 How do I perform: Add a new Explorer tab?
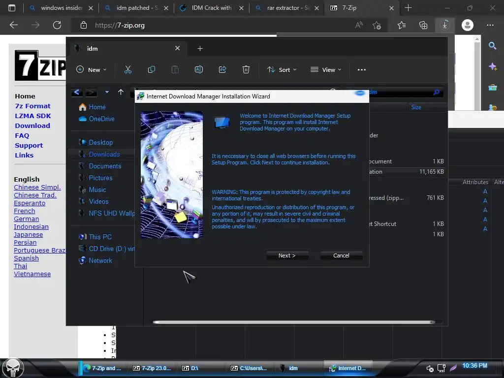(200, 49)
